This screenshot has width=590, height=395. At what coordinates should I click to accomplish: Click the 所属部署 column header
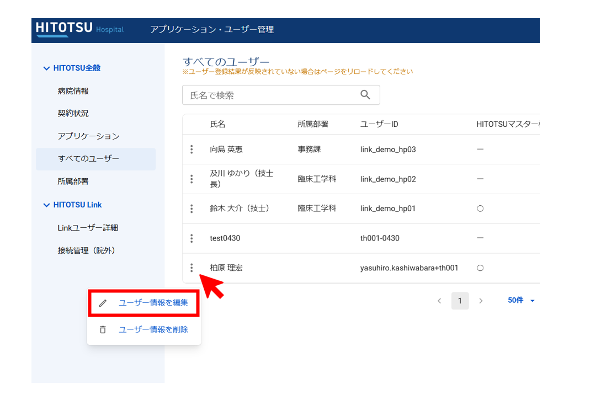pos(313,124)
